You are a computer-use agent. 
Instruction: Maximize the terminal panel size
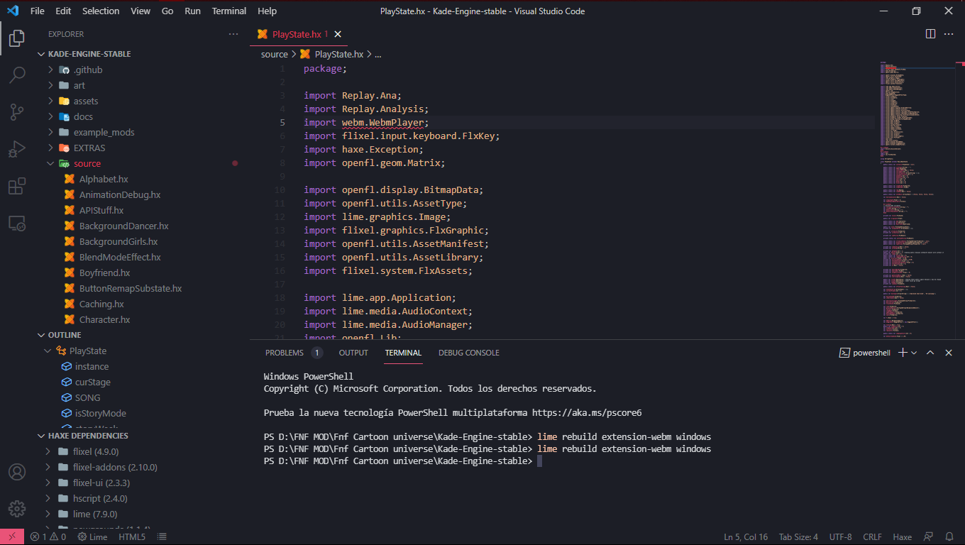coord(930,353)
